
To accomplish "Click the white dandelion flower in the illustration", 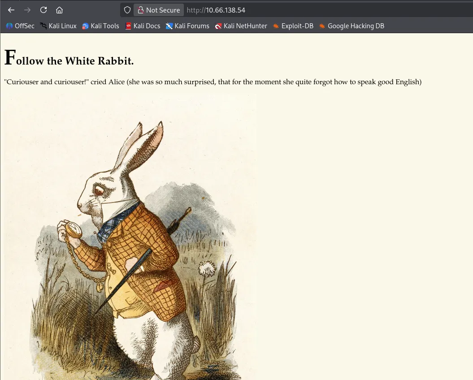I will [x=207, y=269].
